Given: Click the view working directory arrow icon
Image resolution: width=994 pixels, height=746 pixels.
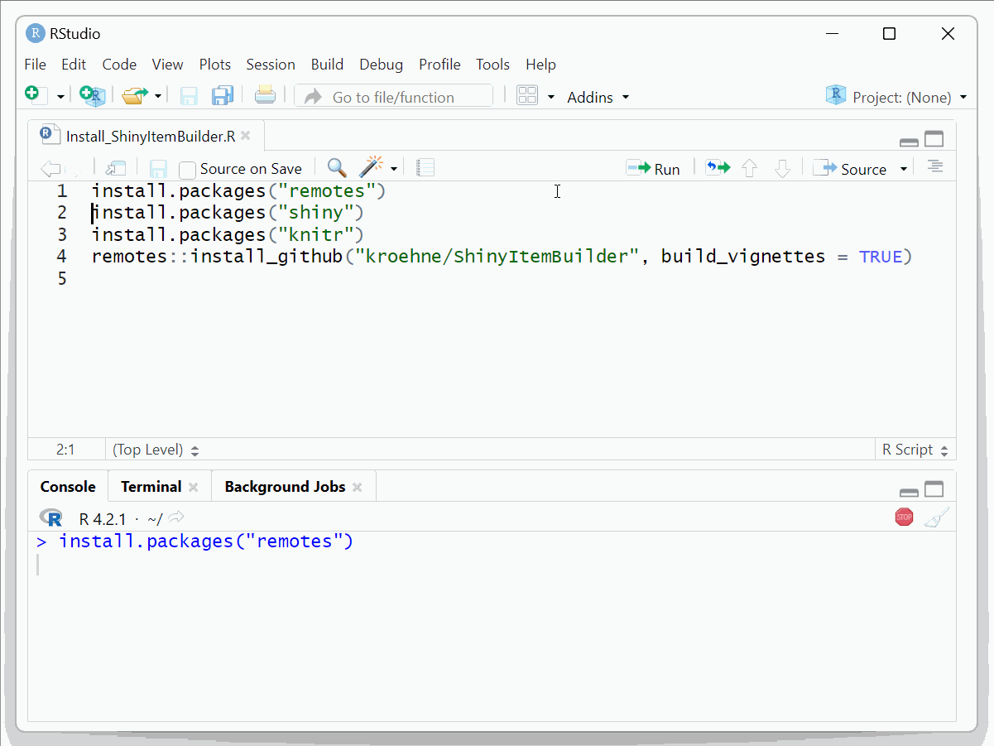Looking at the screenshot, I should pyautogui.click(x=176, y=517).
